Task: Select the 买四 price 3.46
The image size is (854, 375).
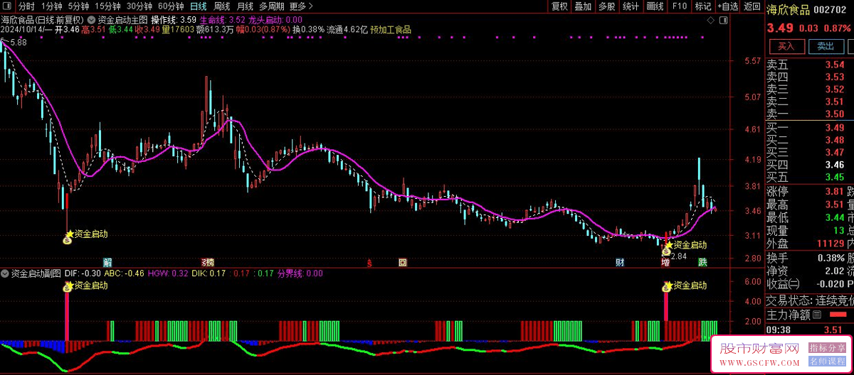Action: coord(835,165)
